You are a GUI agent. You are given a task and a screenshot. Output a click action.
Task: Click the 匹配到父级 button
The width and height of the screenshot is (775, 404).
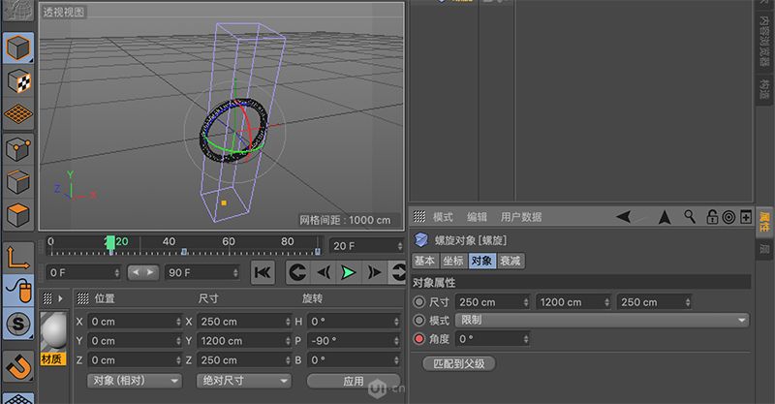click(x=460, y=364)
